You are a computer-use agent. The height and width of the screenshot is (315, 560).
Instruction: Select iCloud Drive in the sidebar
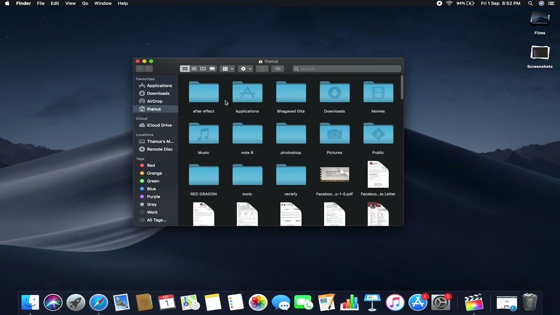click(159, 125)
